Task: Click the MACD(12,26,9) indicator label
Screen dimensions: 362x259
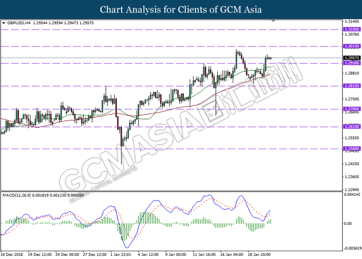Action: [x=17, y=195]
